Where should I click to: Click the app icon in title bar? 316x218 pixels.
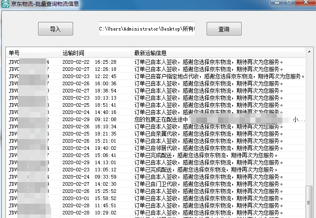pos(5,4)
